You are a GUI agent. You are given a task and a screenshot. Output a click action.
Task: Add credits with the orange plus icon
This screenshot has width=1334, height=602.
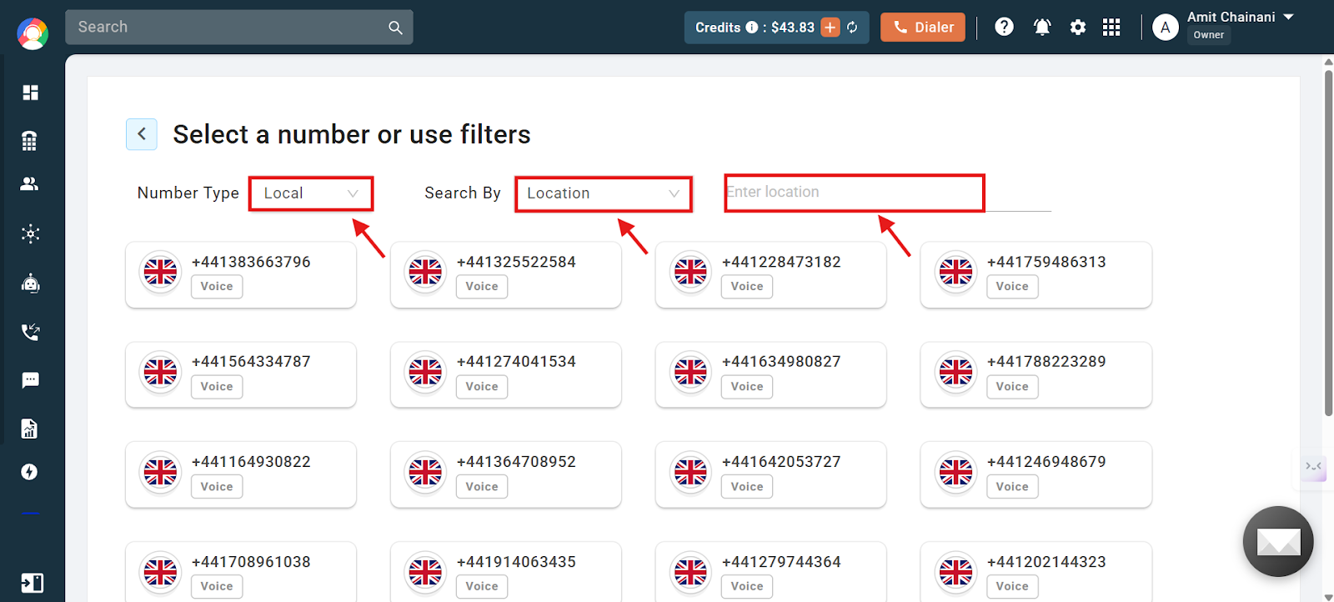coord(830,28)
